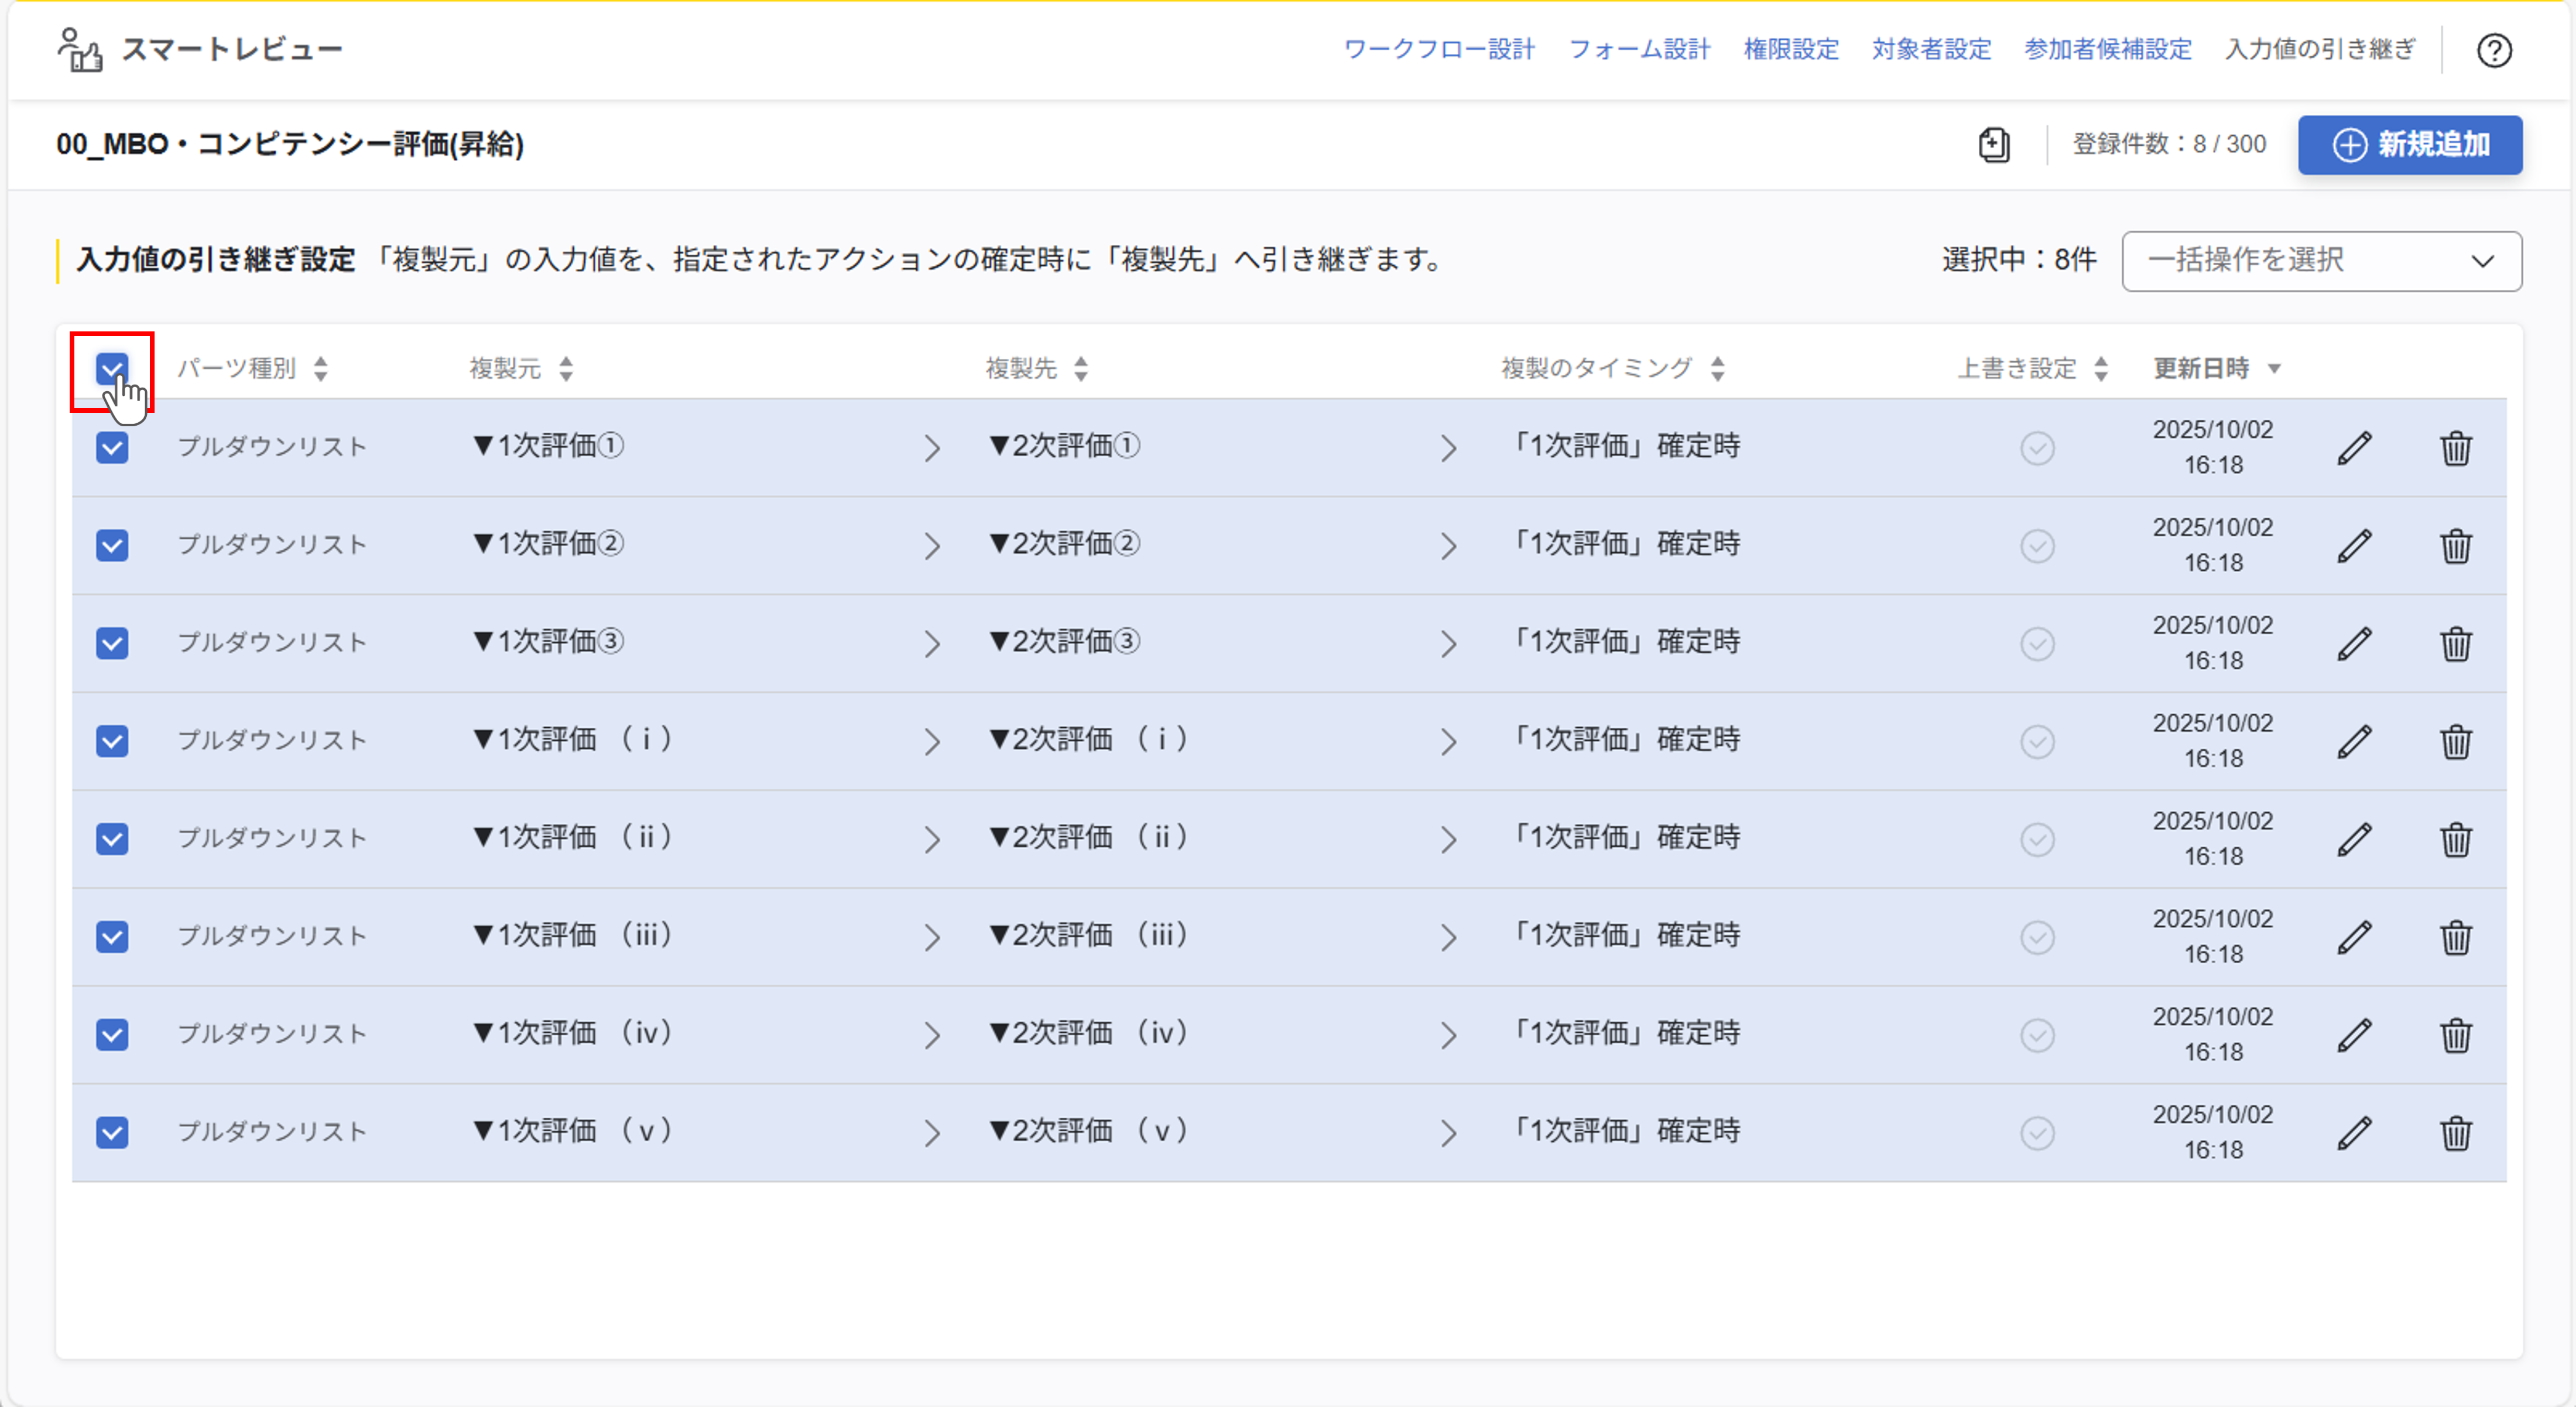Delete the 1次評価（iii）setting trash icon
This screenshot has height=1407, width=2576.
pyautogui.click(x=2458, y=936)
